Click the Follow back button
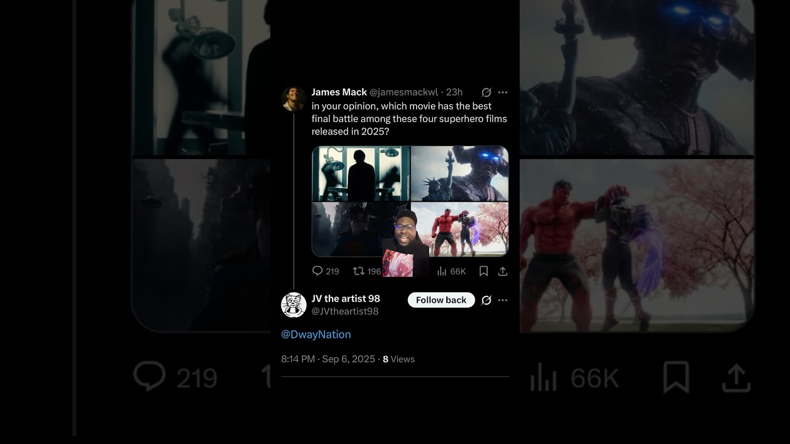Screen dimensions: 790x444 pos(441,300)
